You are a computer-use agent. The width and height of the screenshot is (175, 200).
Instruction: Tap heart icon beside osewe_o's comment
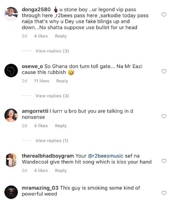pos(164,72)
